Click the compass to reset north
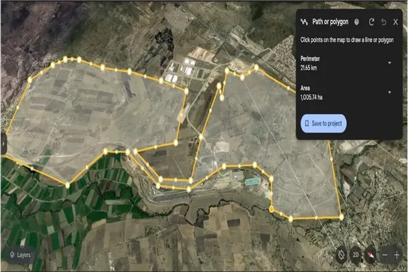This screenshot has width=408, height=272. tap(371, 255)
